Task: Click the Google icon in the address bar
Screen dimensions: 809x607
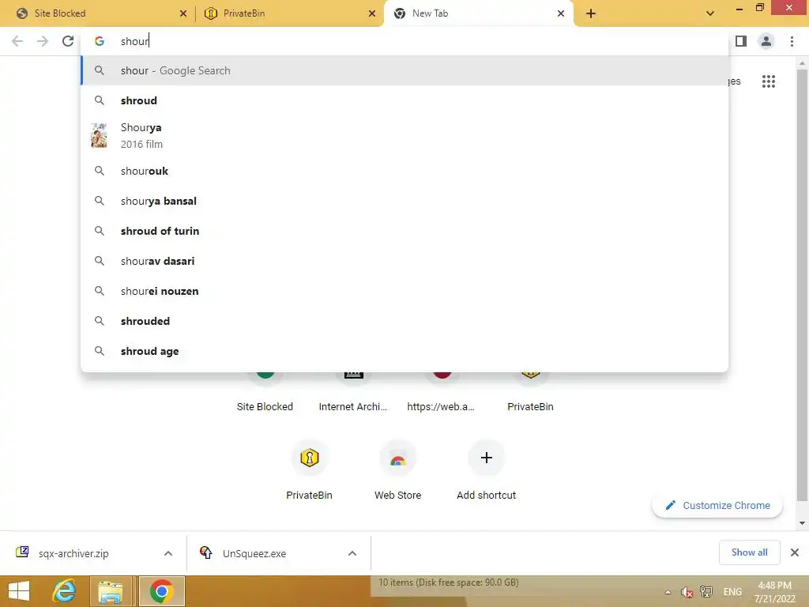Action: [x=100, y=41]
